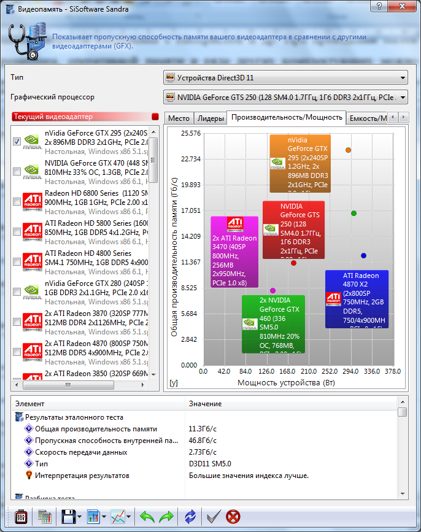Click the results list scrollbar down arrow
This screenshot has width=421, height=532.
403,494
